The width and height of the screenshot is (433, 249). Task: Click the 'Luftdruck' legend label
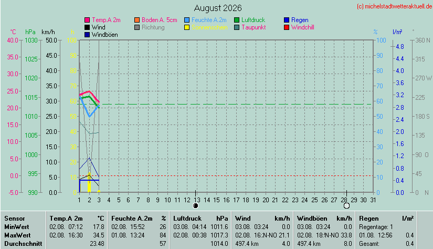pos(253,20)
